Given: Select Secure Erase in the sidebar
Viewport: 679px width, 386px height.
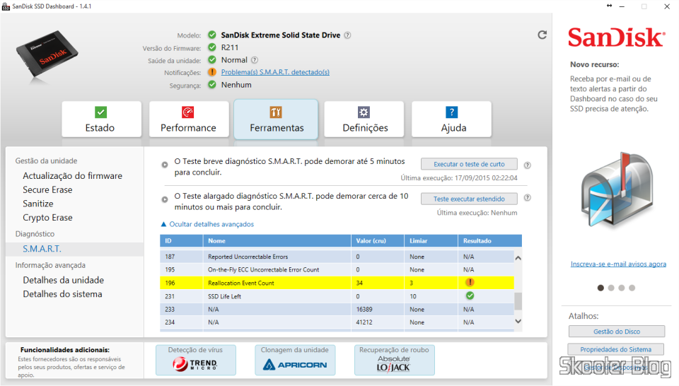Looking at the screenshot, I should (x=47, y=189).
